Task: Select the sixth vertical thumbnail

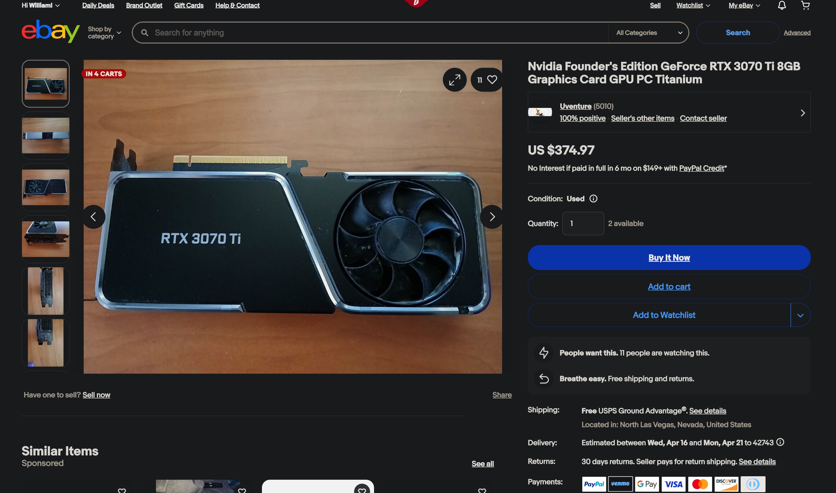Action: (45, 343)
